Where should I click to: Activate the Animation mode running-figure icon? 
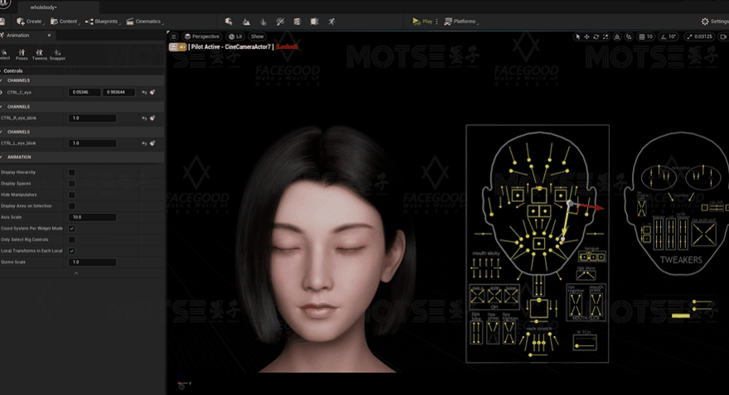point(332,22)
